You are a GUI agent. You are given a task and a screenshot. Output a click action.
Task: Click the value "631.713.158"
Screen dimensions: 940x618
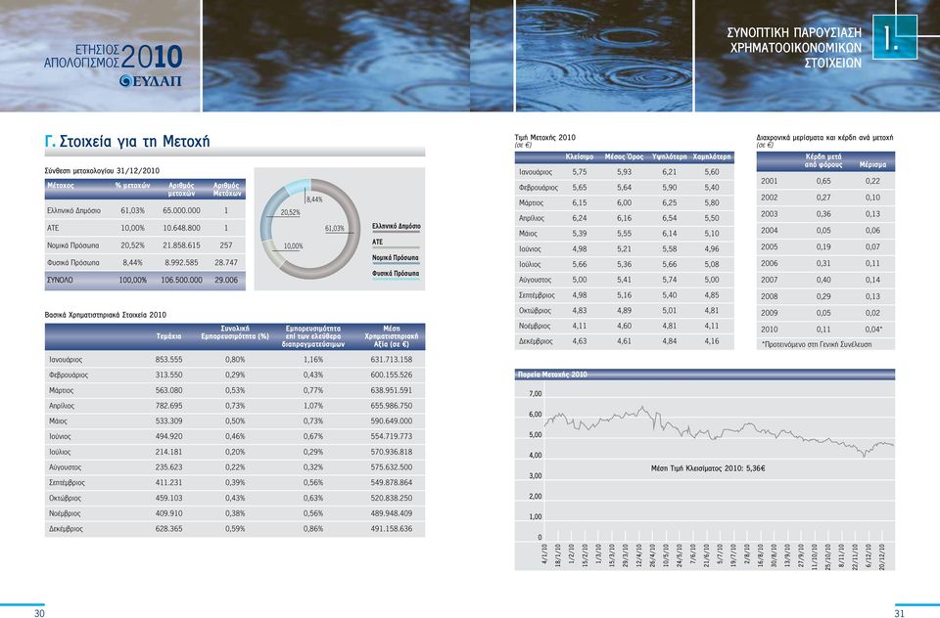click(392, 360)
